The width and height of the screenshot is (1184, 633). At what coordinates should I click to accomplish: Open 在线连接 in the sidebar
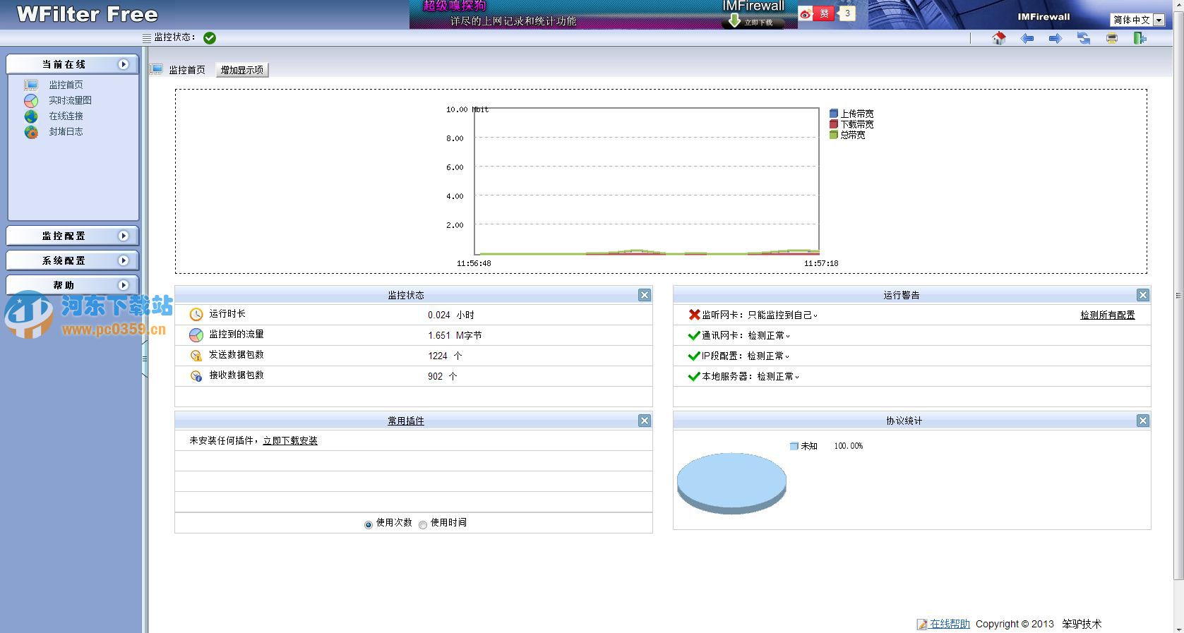[x=66, y=116]
